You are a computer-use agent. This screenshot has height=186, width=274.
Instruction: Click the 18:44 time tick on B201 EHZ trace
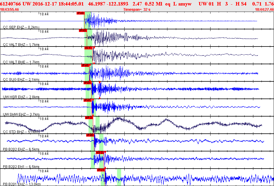(x=44, y=171)
